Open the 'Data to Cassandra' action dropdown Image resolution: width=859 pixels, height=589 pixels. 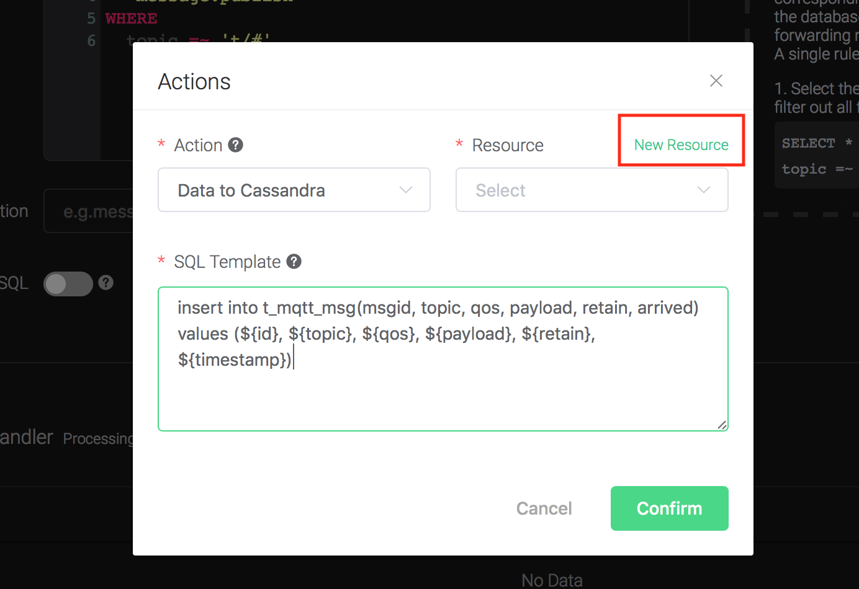click(x=294, y=190)
